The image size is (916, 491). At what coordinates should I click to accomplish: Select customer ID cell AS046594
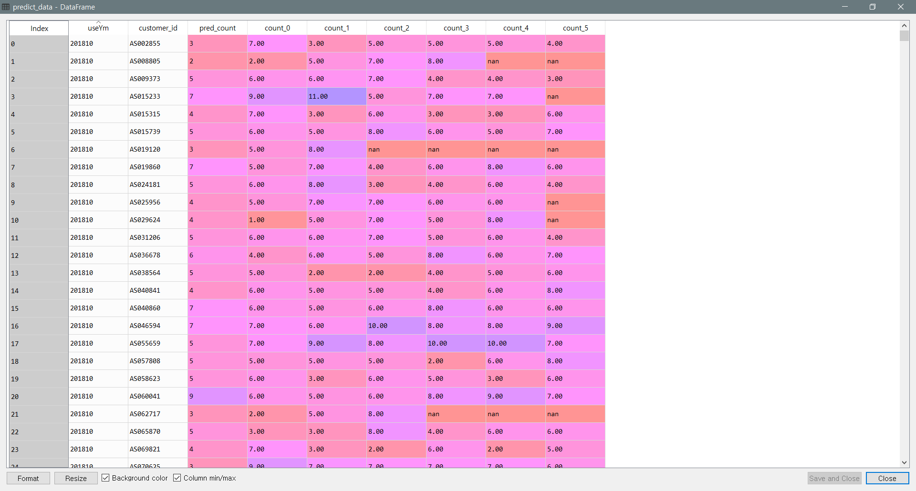tap(158, 326)
